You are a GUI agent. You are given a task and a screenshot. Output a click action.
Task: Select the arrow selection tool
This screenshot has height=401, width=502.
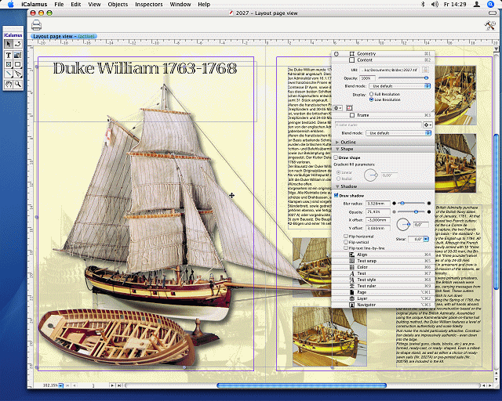[x=9, y=44]
